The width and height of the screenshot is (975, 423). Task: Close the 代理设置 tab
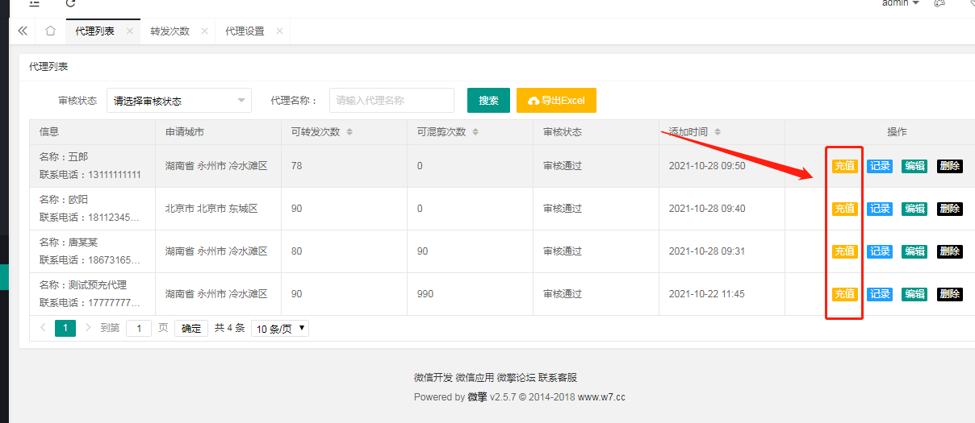click(279, 31)
